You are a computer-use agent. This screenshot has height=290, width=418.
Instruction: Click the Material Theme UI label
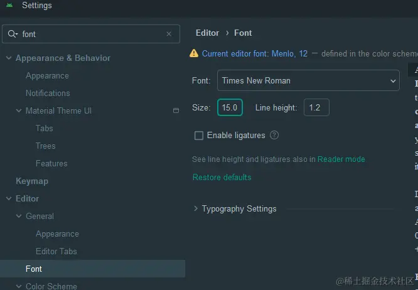tap(58, 110)
